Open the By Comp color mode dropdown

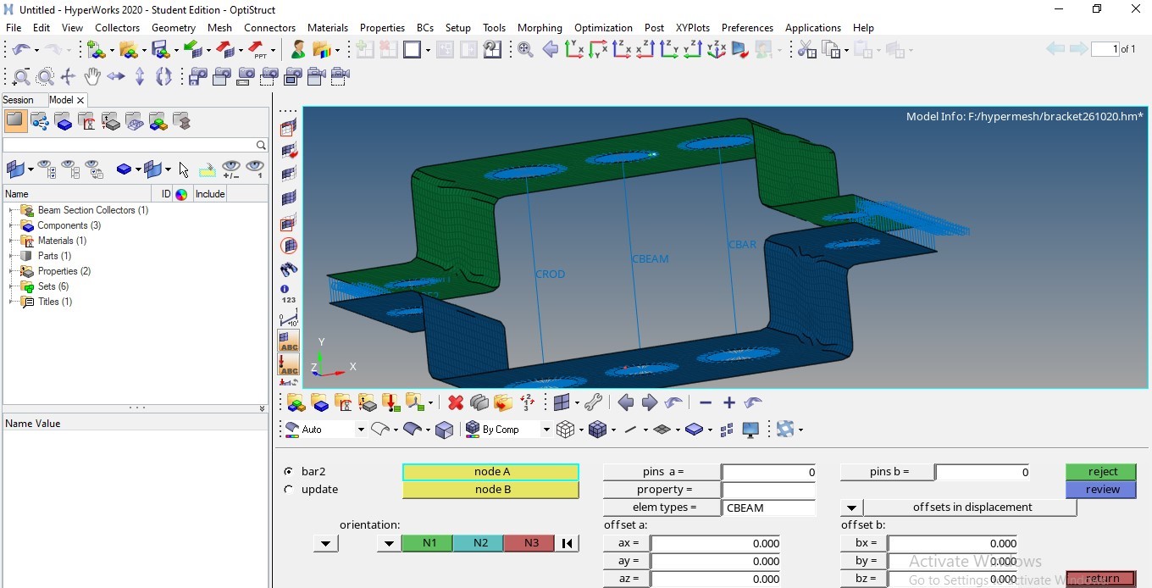coord(546,430)
